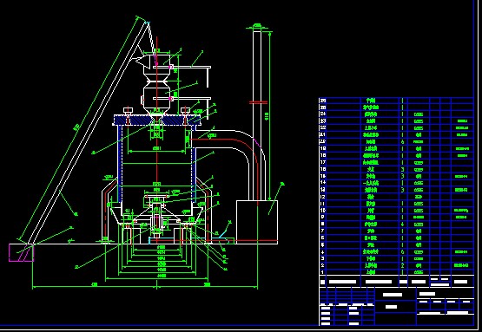Select parts list row number 24
Viewport: 482px width, 332px height.
(396, 114)
